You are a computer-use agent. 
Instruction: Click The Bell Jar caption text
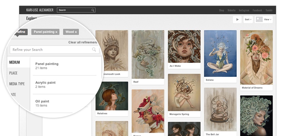click(x=213, y=134)
